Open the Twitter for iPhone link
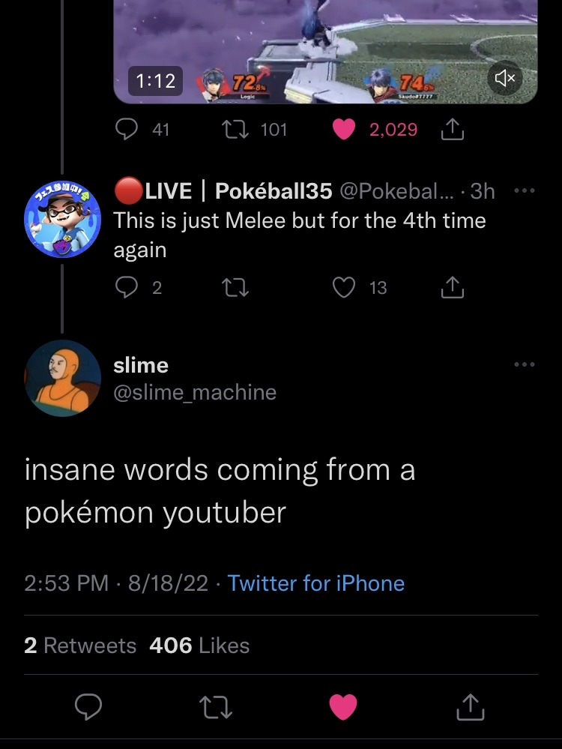The image size is (562, 749). click(315, 583)
